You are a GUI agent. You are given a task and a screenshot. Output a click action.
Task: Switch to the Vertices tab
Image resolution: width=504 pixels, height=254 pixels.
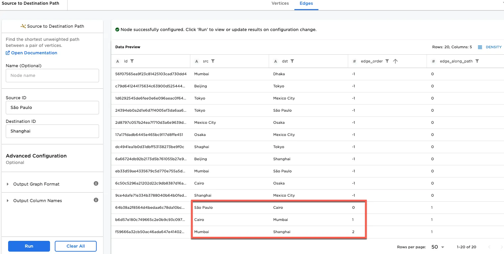point(280,3)
